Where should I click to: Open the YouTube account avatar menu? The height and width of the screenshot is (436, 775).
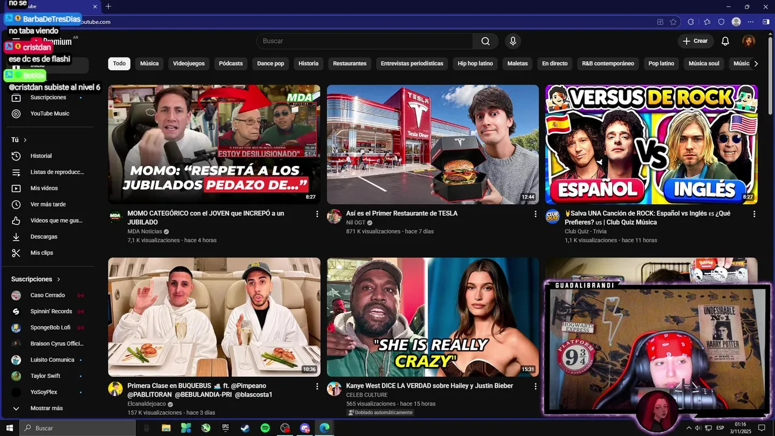point(749,41)
